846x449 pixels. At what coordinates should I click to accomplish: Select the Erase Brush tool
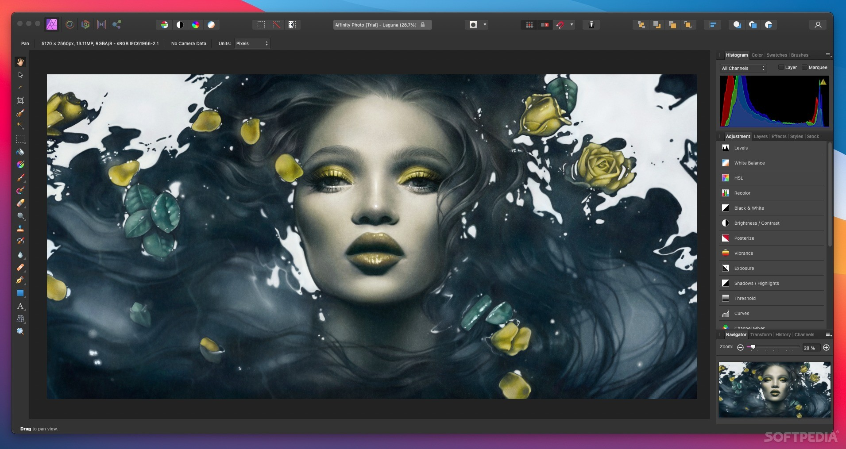(x=20, y=203)
